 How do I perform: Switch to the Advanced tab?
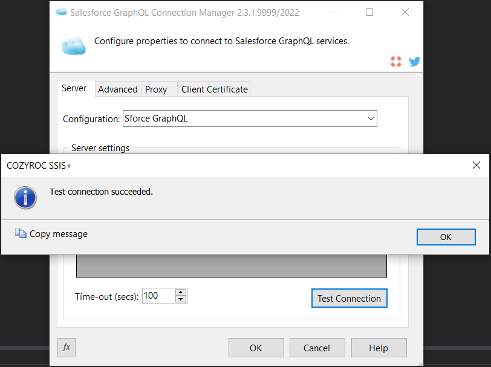[117, 89]
